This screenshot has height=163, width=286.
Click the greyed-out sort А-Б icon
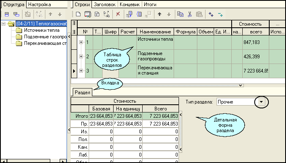tap(39, 14)
